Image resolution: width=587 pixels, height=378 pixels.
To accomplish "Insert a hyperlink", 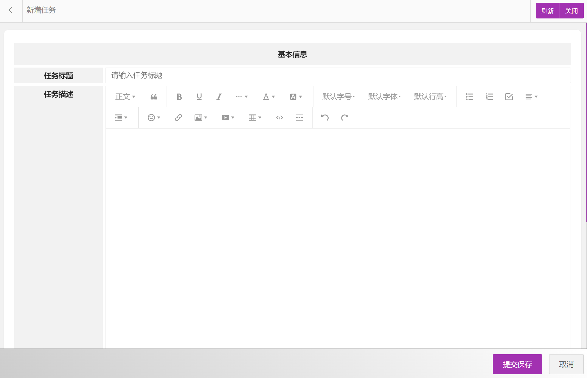I will (178, 118).
